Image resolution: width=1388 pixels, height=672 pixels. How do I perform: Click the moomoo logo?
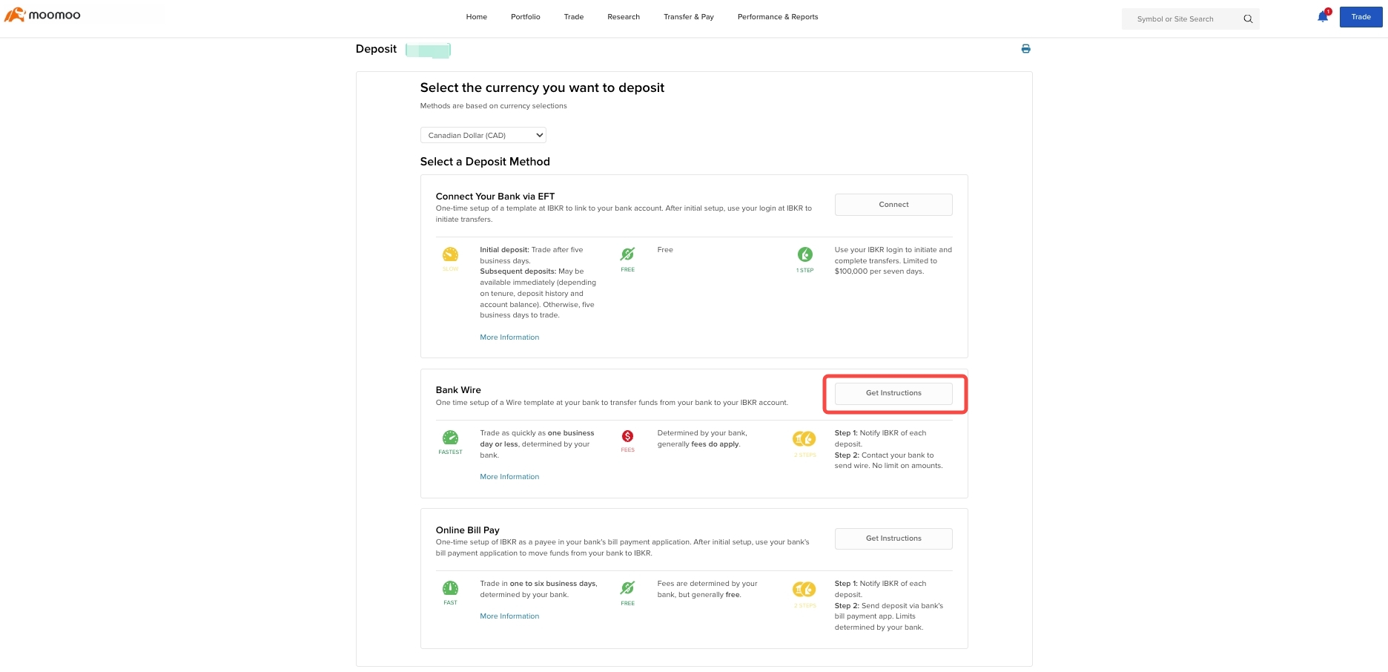coord(42,15)
